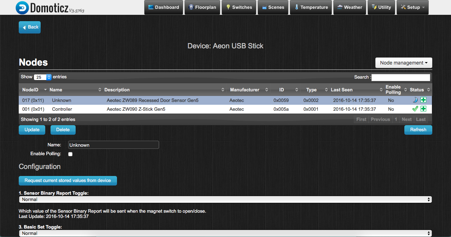Click the Update button
Image resolution: width=451 pixels, height=237 pixels.
32,130
